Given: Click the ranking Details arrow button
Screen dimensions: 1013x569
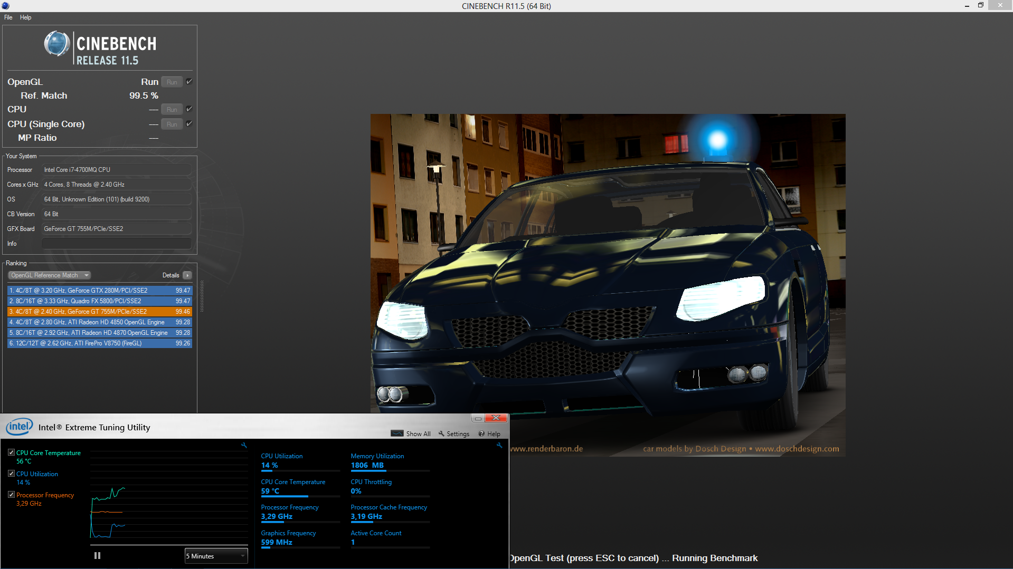Looking at the screenshot, I should (187, 275).
